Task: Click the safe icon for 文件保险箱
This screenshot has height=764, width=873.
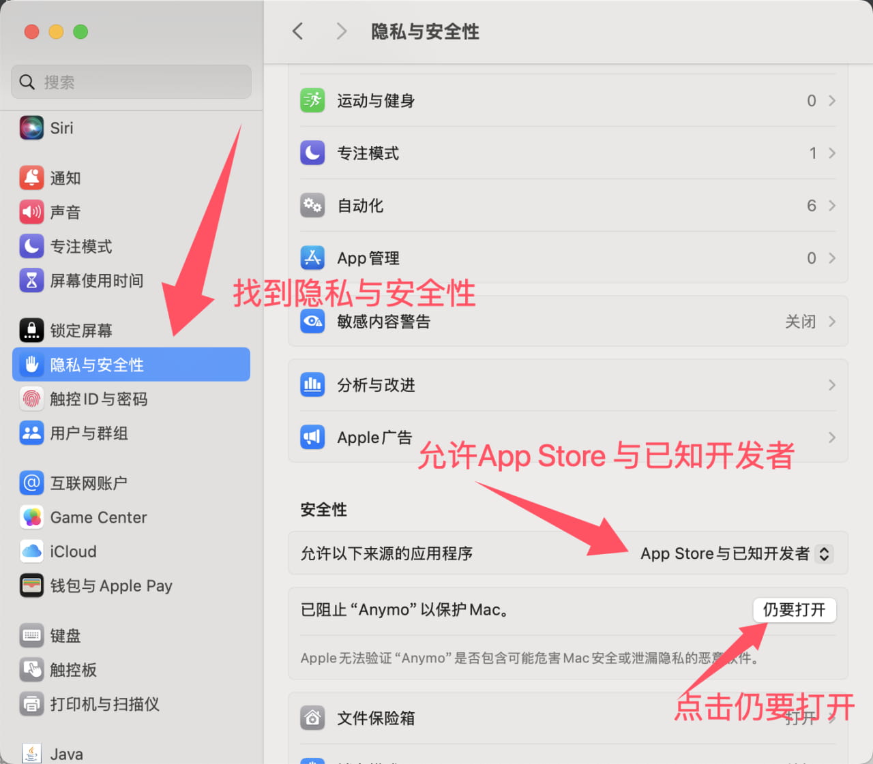Action: (312, 717)
